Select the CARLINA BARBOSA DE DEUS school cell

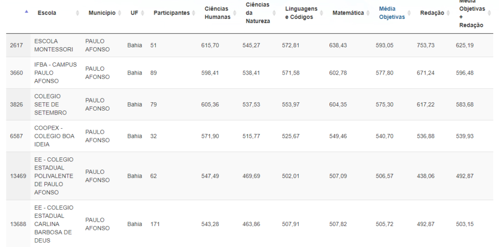[54, 224]
